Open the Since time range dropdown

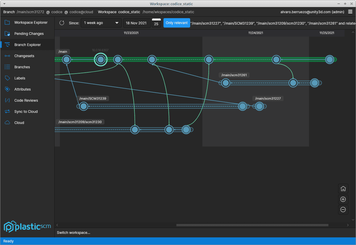(x=101, y=23)
